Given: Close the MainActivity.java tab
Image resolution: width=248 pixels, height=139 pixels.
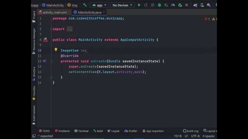Looking at the screenshot, I should tap(104, 12).
